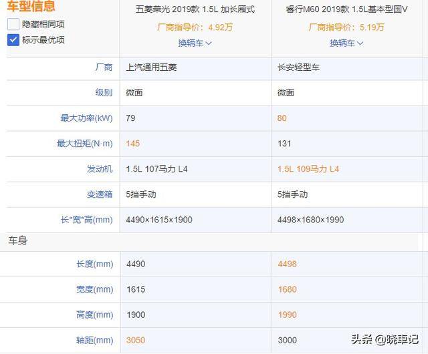Click the 上汽通用五菱 manufacturer name
428x354 pixels.
click(151, 67)
